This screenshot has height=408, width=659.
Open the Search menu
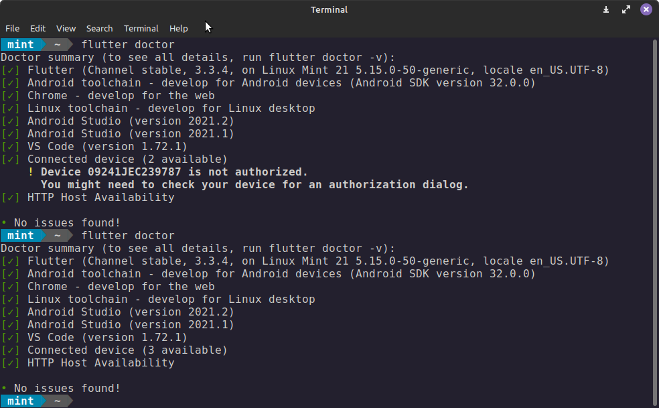point(100,29)
